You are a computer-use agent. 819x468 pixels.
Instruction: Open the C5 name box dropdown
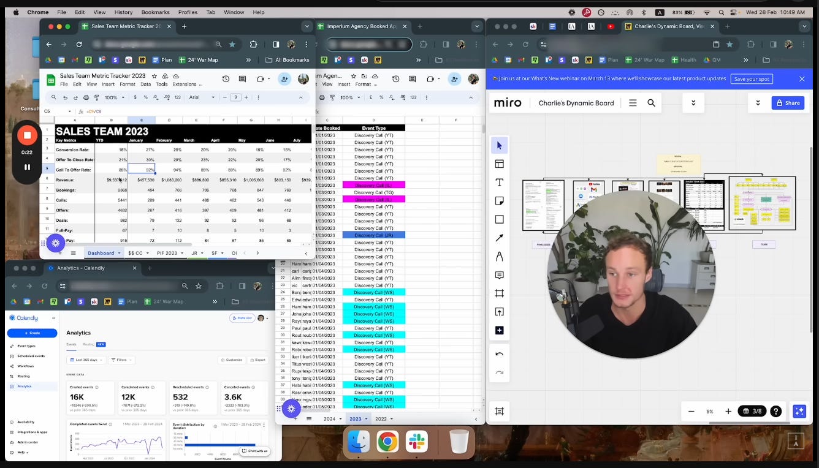(x=69, y=111)
